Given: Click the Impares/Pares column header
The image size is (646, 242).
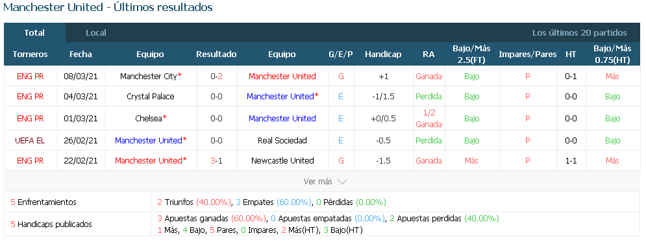Looking at the screenshot, I should pyautogui.click(x=528, y=54).
